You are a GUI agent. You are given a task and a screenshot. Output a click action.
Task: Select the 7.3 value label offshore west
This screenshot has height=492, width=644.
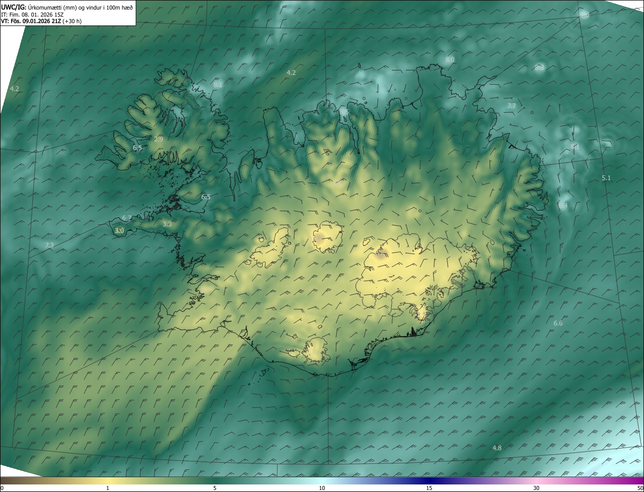pos(49,245)
